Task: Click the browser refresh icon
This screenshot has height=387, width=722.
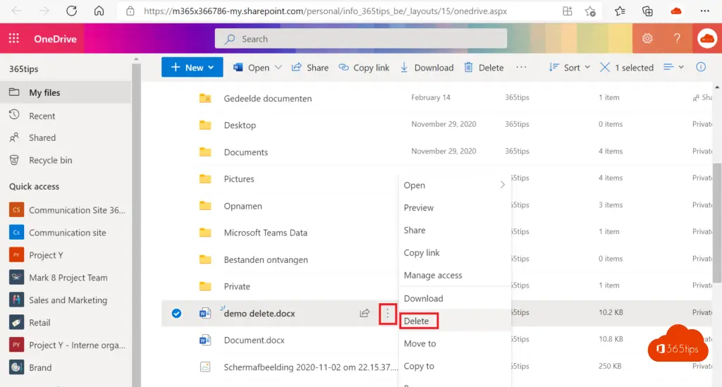Action: (71, 11)
